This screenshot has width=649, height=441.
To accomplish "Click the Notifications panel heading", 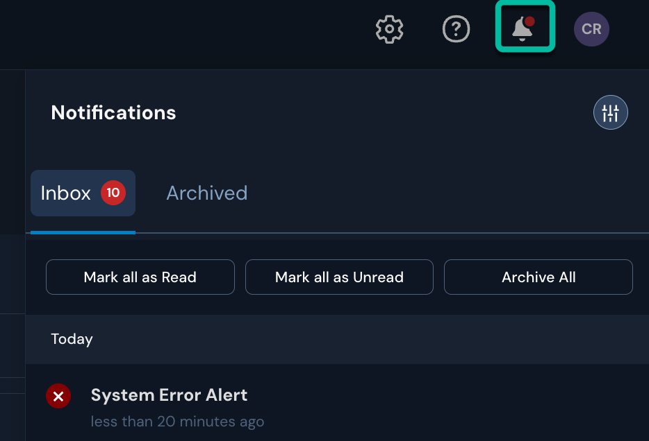I will (113, 112).
